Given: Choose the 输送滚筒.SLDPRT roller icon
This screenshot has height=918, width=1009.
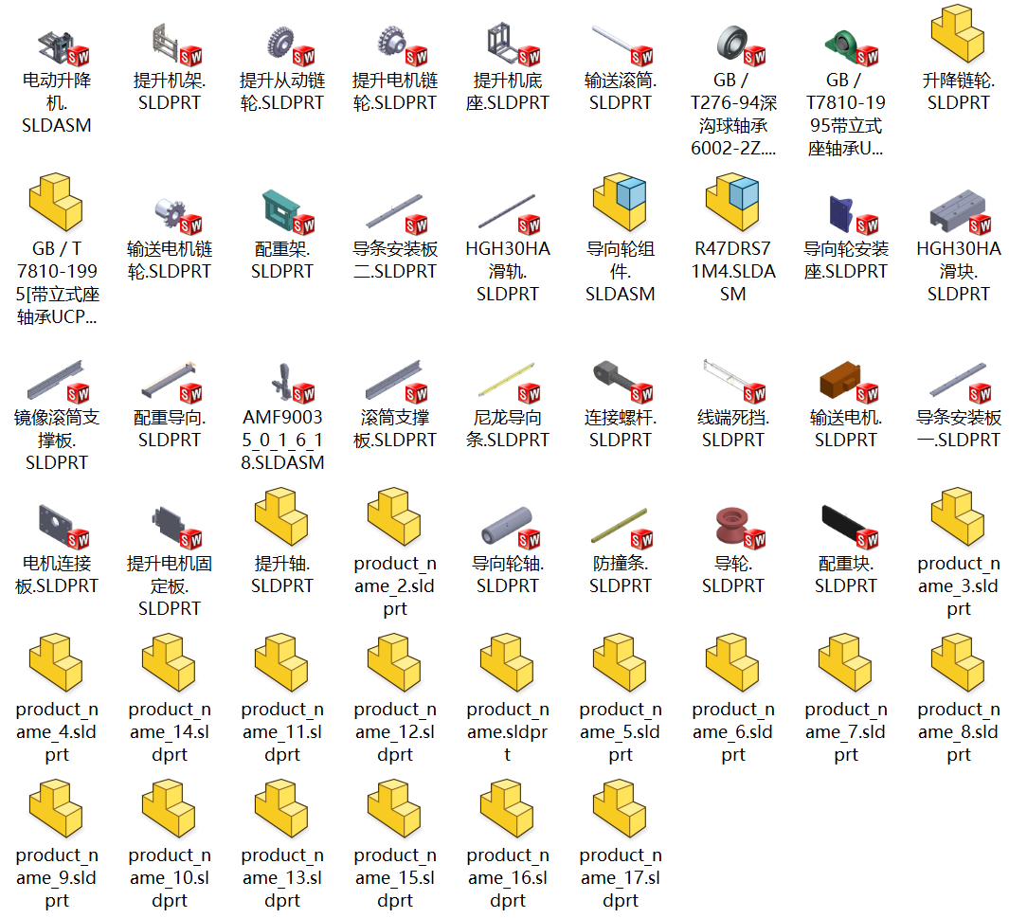Looking at the screenshot, I should (x=622, y=45).
